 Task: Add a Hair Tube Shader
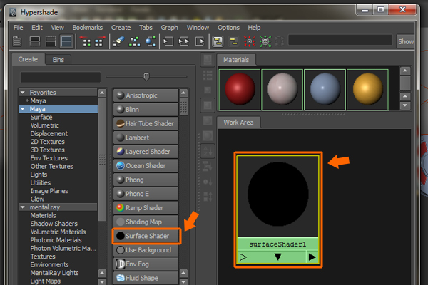146,123
